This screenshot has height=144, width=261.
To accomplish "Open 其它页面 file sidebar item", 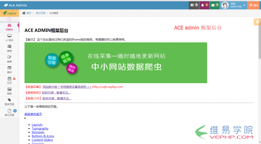I will 9,113.
